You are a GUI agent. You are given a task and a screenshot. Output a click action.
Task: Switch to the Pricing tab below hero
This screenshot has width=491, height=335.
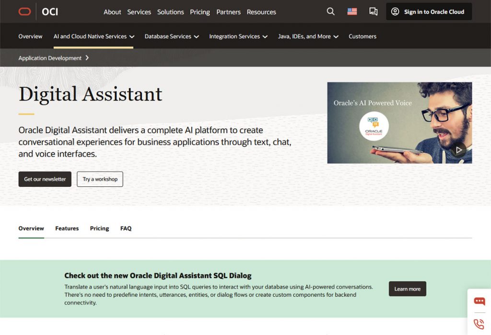click(99, 229)
